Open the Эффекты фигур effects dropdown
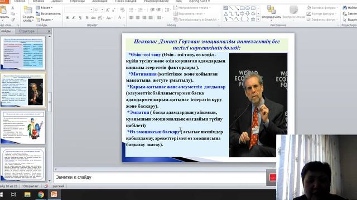The width and height of the screenshot is (357, 200). (x=322, y=20)
